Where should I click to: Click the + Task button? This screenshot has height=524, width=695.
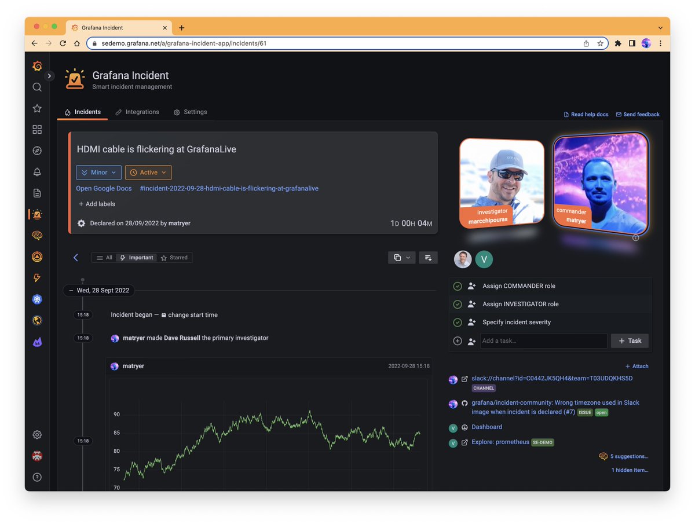pos(630,340)
